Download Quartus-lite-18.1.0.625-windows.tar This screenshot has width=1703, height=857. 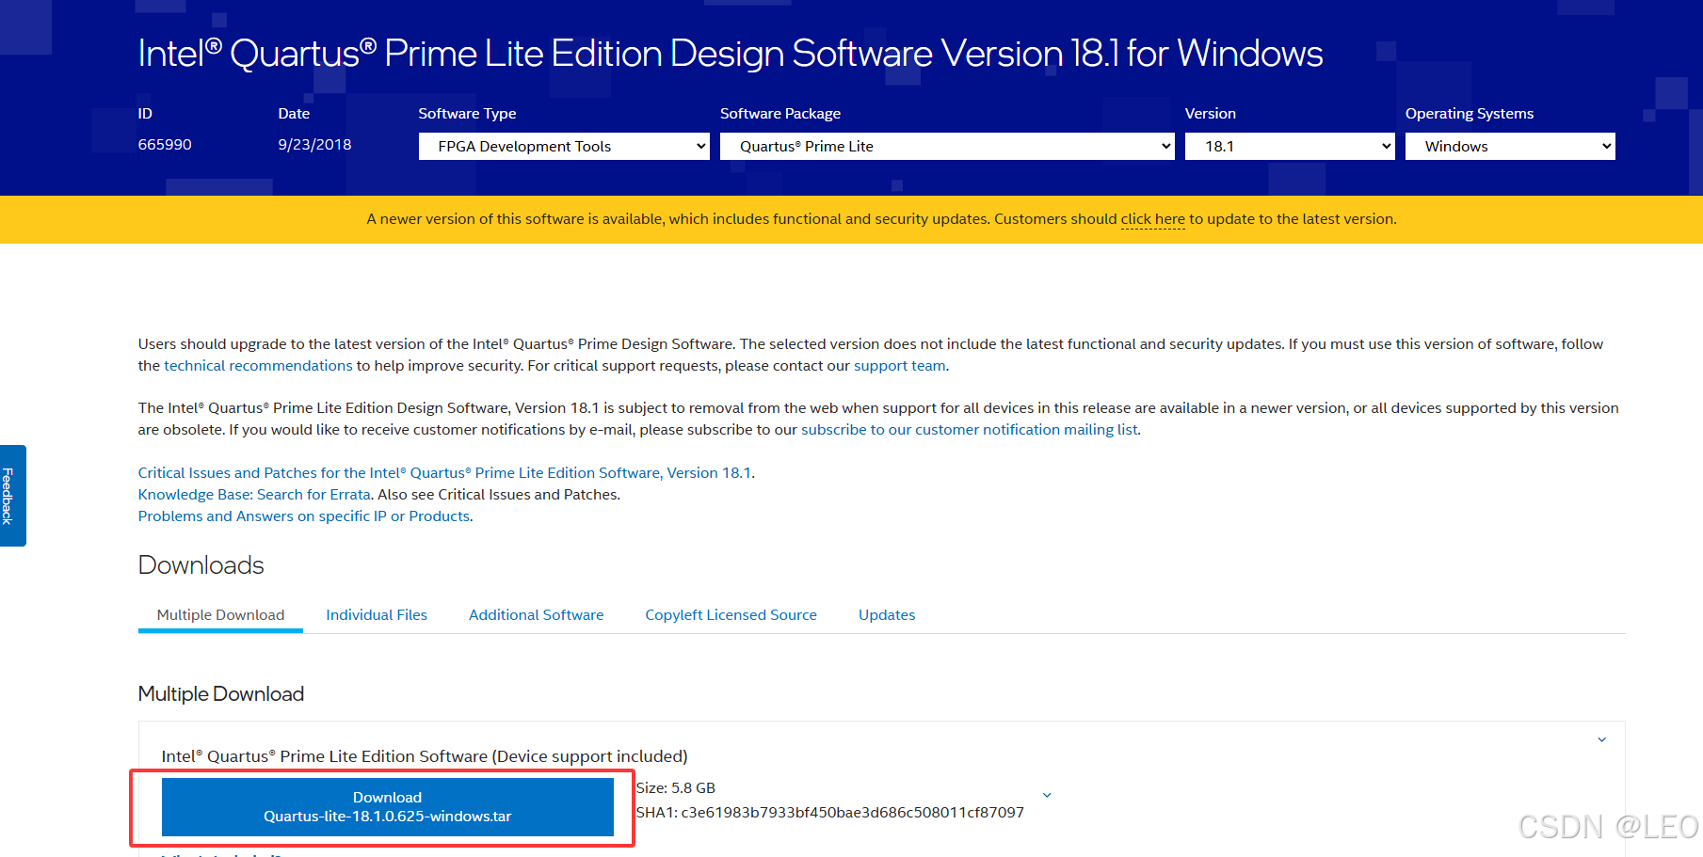click(x=387, y=807)
